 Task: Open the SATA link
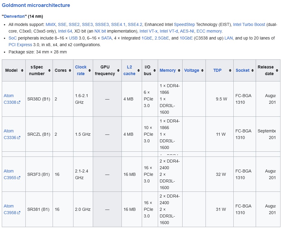coord(106,38)
